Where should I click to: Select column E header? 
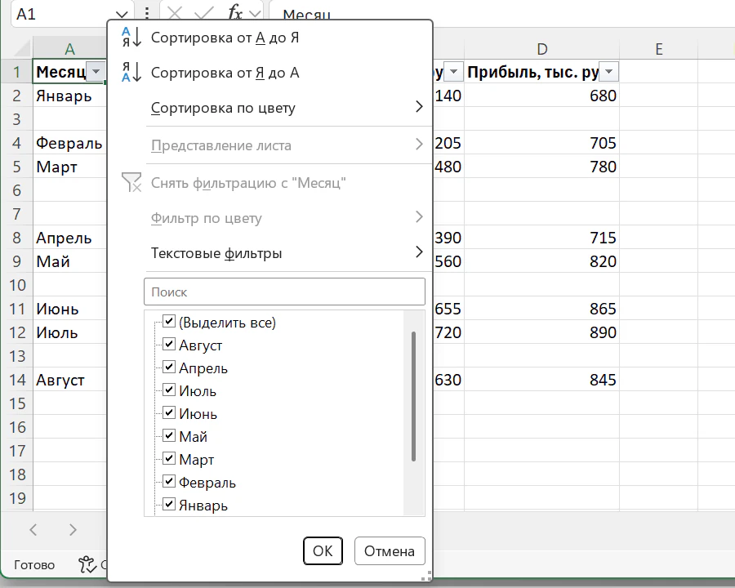point(658,49)
